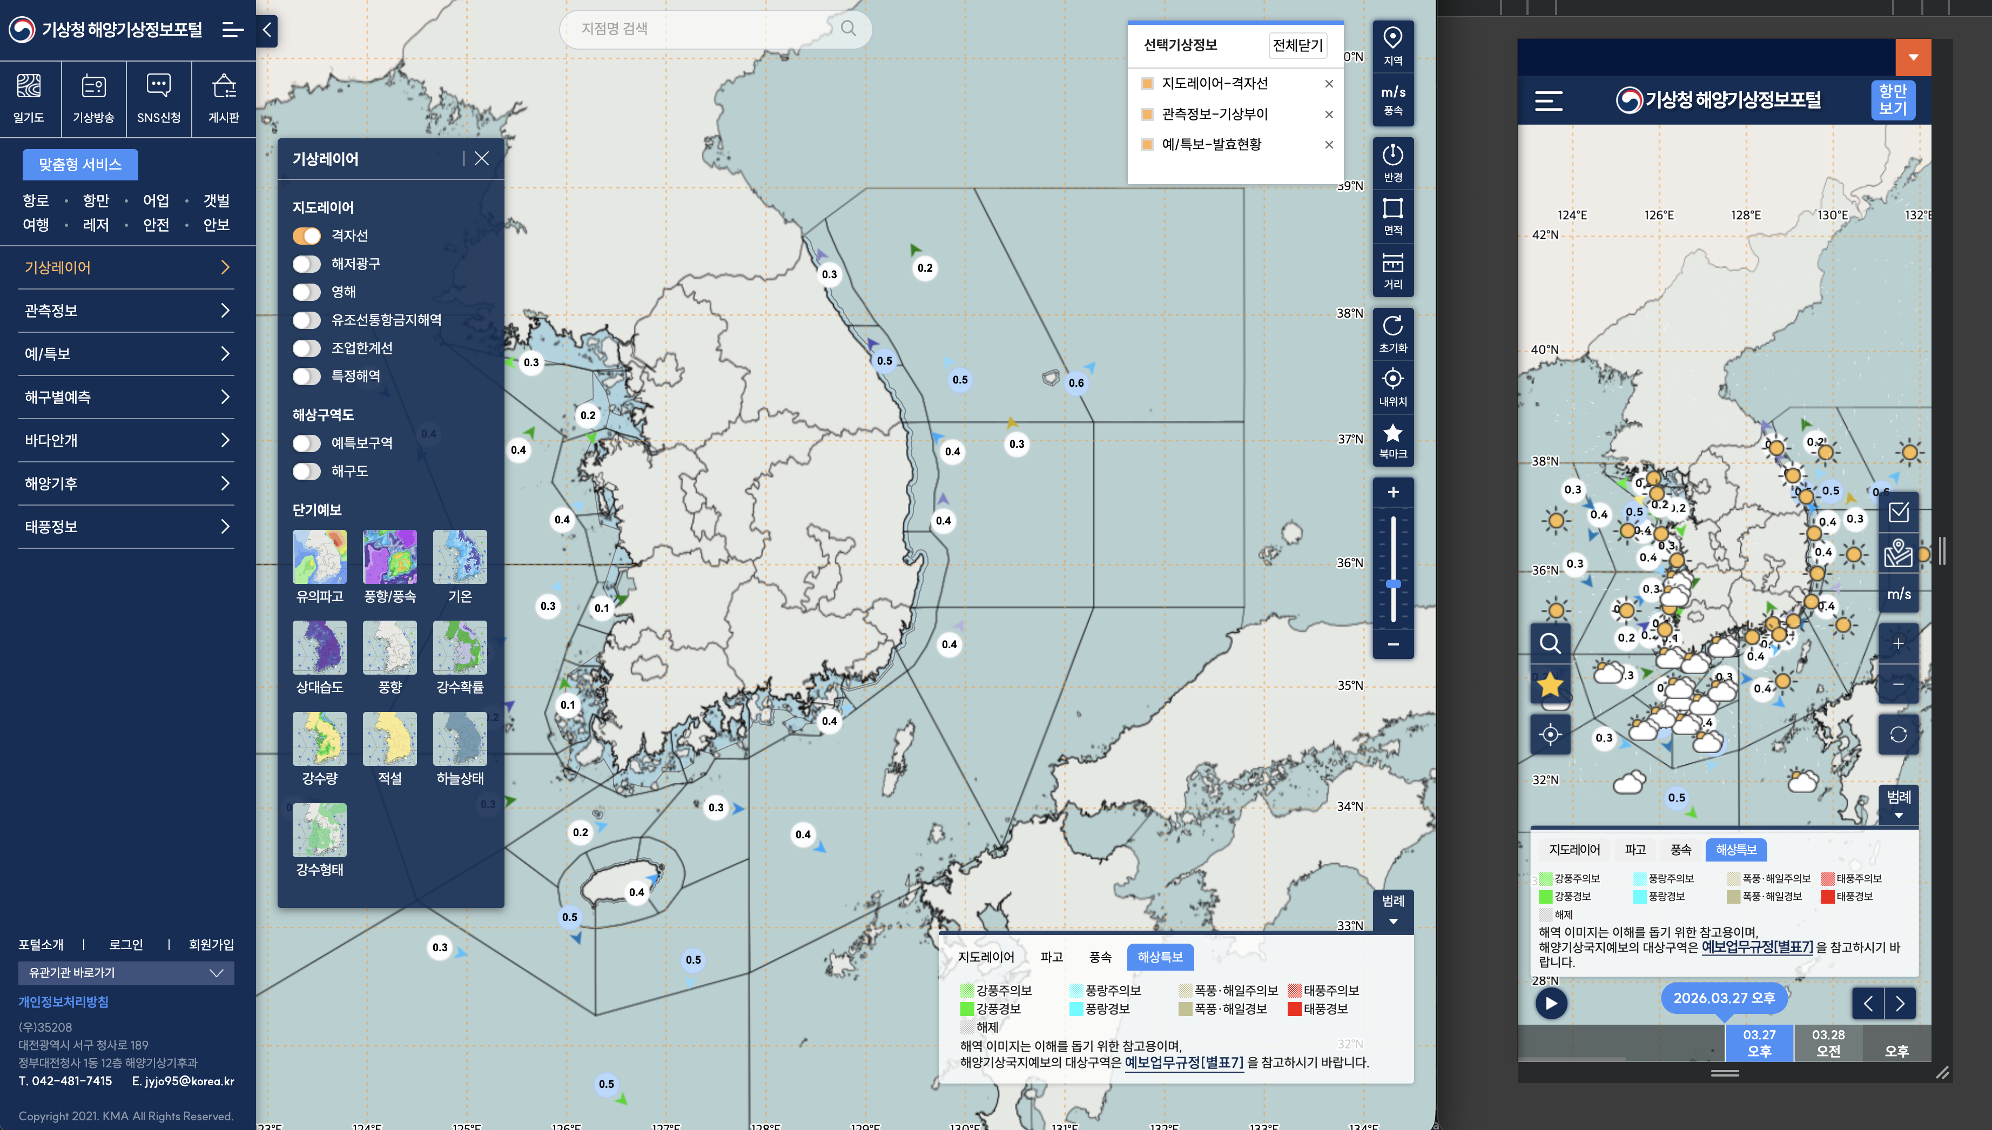Viewport: 1992px width, 1130px height.
Task: Switch to the 풍속 legend tab
Action: point(1100,958)
